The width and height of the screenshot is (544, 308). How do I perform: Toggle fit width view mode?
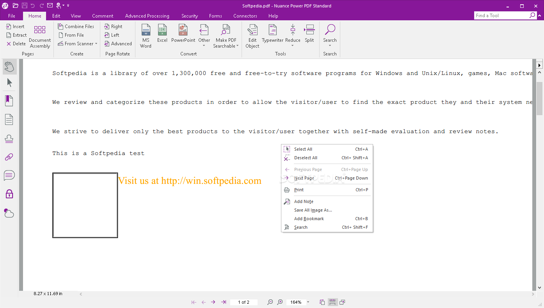pos(332,302)
